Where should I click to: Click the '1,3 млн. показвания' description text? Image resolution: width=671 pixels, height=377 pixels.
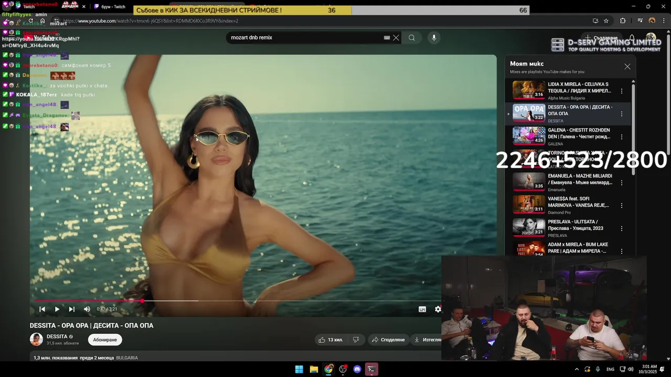[56, 358]
